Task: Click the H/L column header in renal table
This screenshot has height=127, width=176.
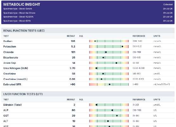Action: pyautogui.click(x=81, y=36)
